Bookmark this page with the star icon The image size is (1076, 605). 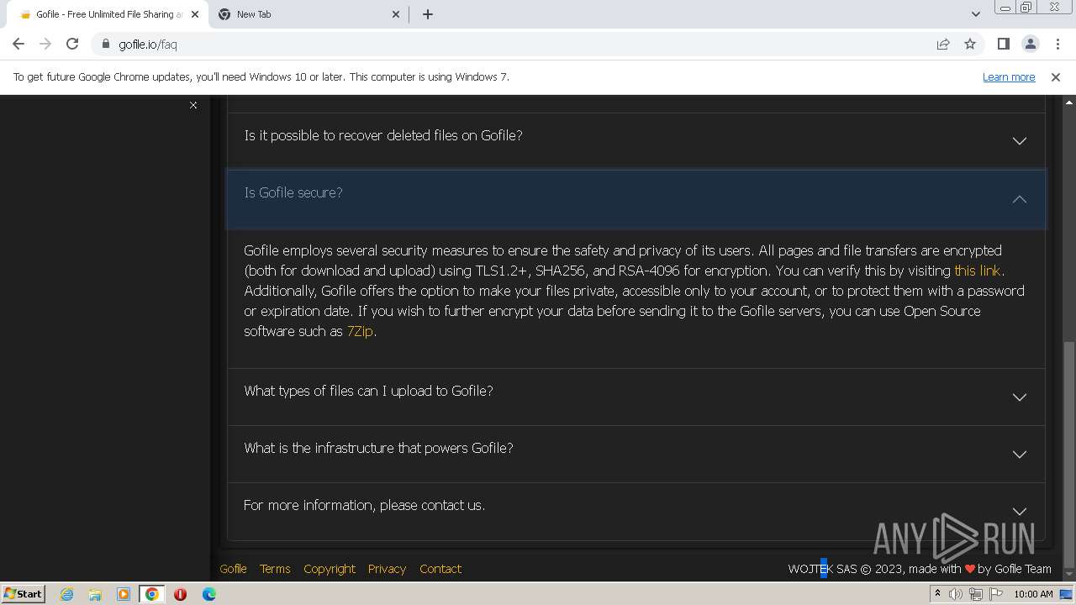pos(970,44)
